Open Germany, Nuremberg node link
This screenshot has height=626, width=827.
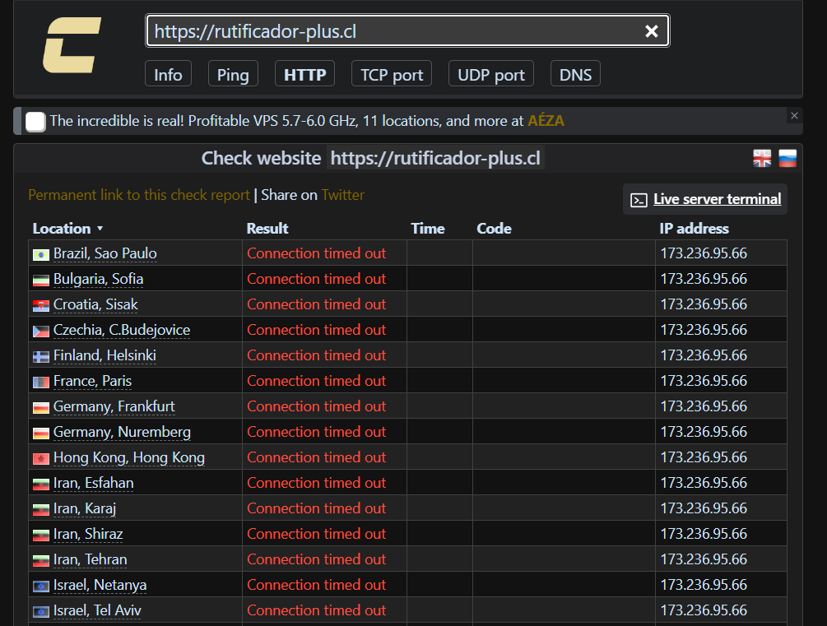[122, 431]
